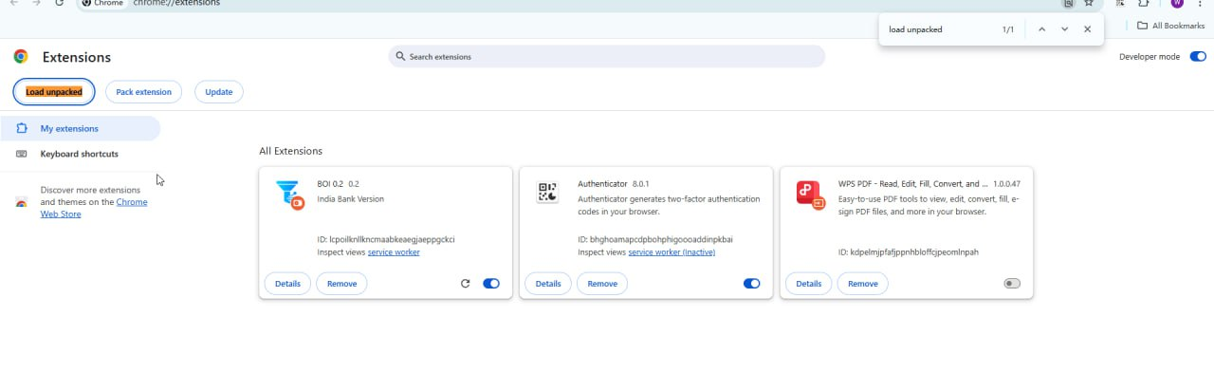This screenshot has height=391, width=1214.
Task: Click the India Bank Version description
Action: coord(350,199)
